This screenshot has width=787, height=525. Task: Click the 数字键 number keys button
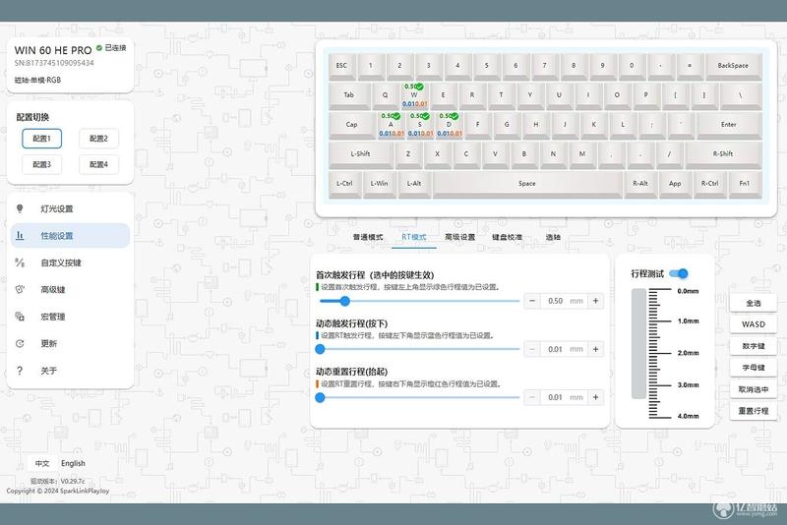[754, 346]
